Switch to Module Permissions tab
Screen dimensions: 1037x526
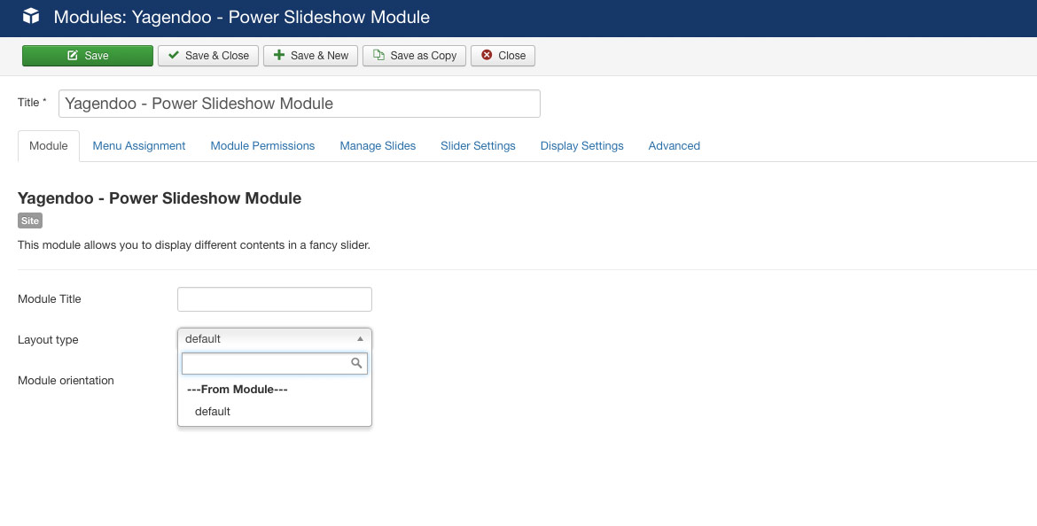[x=262, y=146]
